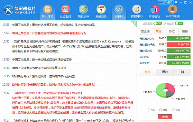Click the 海峡油100吨 quote row name

coord(146,39)
